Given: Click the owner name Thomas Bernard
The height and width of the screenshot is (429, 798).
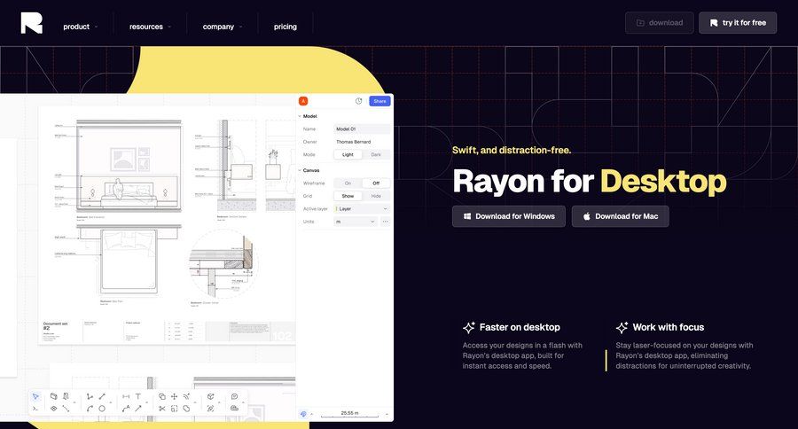Looking at the screenshot, I should pyautogui.click(x=353, y=142).
